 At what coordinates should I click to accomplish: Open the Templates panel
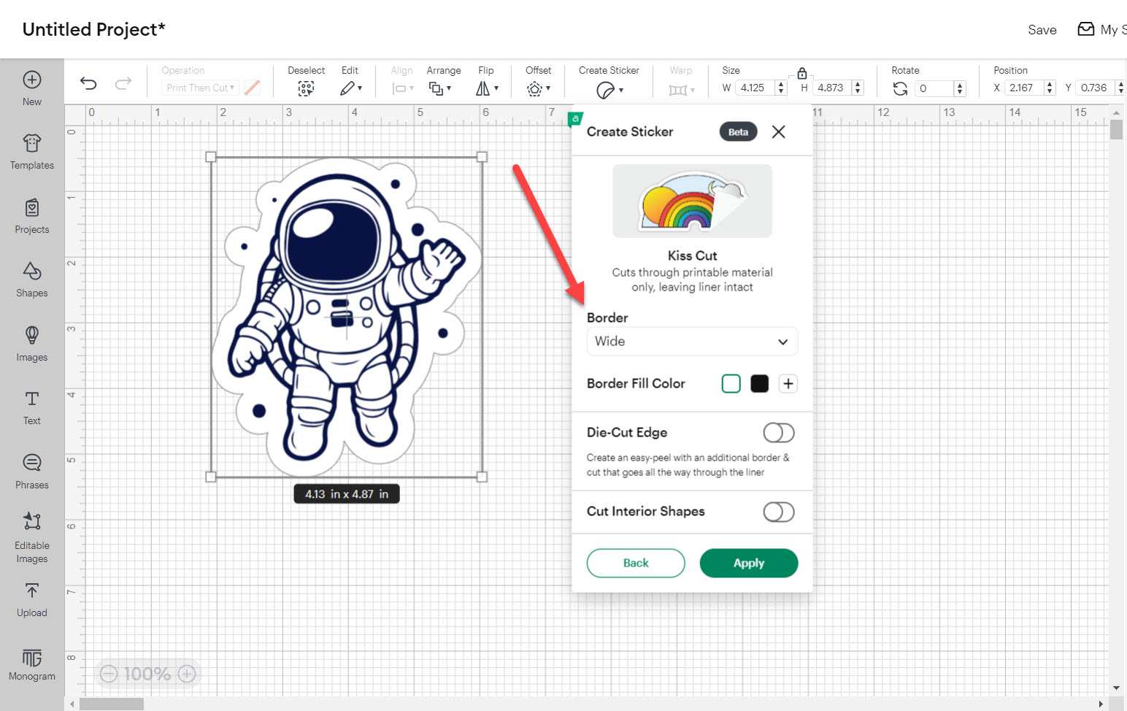(31, 151)
